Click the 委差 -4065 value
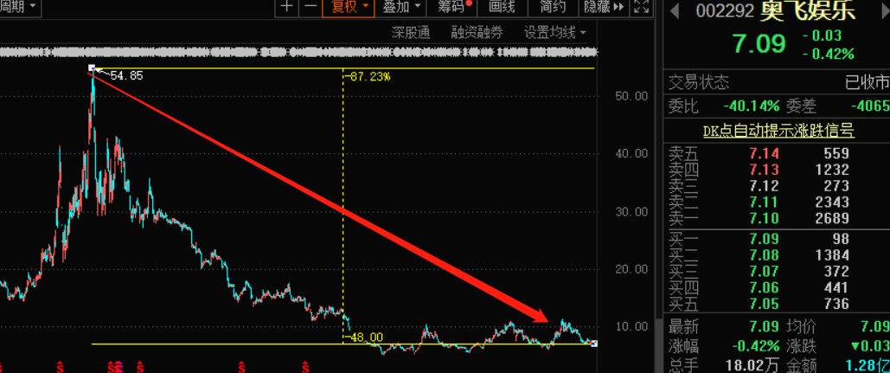Image resolution: width=890 pixels, height=373 pixels. pos(870,106)
